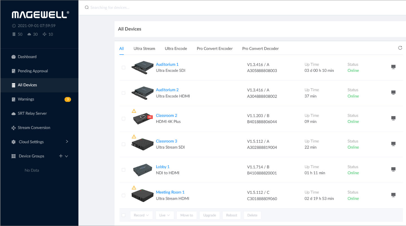Image resolution: width=406 pixels, height=226 pixels.
Task: Click warning triangle on Meeting Room 1
Action: 134,188
